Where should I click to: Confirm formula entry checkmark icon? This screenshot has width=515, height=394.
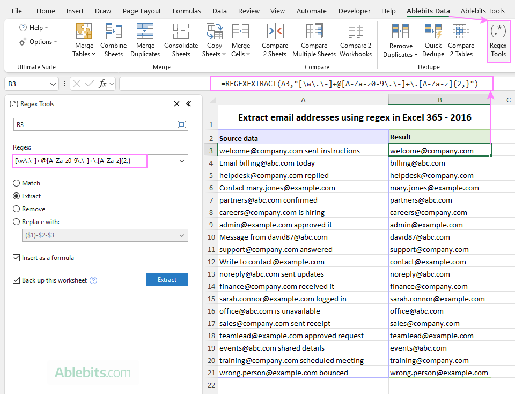(90, 84)
